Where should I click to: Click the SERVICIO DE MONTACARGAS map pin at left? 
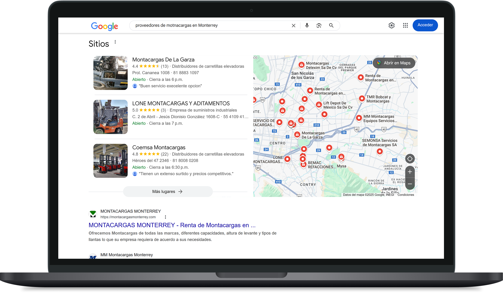point(279,122)
